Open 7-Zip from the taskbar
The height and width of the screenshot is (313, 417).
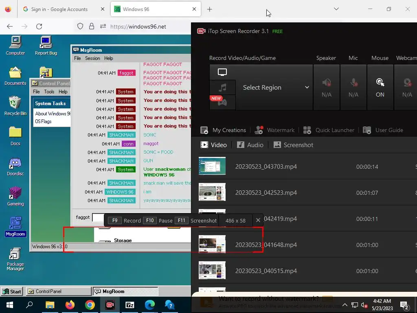130,305
